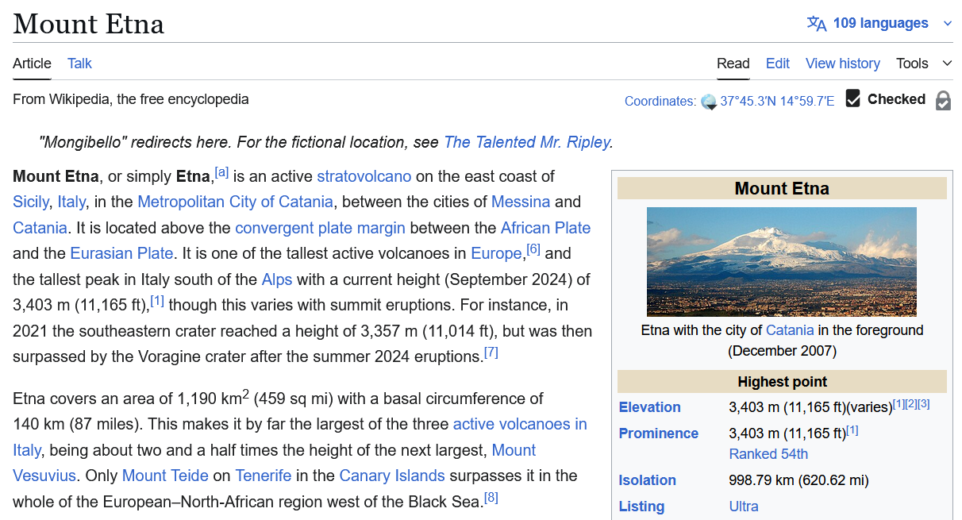The width and height of the screenshot is (962, 520).
Task: Open Catania link in image caption
Action: tap(790, 329)
